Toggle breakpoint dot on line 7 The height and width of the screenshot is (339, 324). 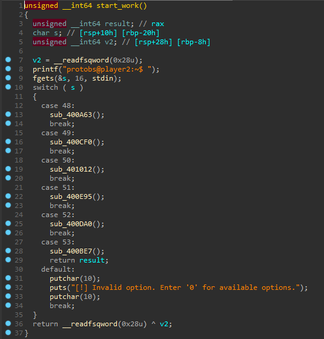pyautogui.click(x=8, y=59)
